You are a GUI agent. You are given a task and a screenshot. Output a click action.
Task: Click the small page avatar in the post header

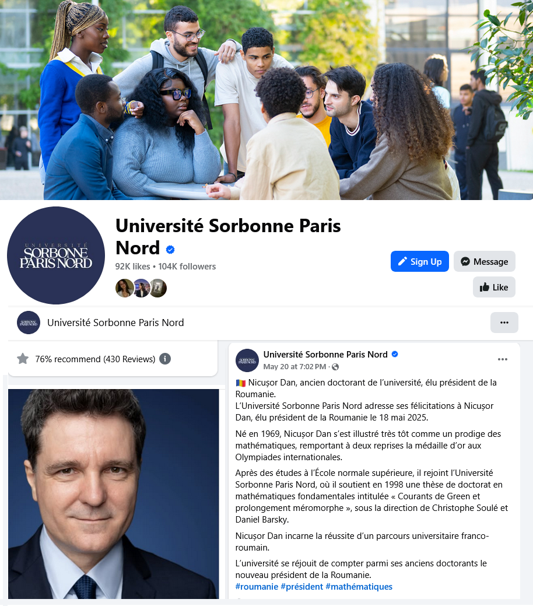(247, 360)
